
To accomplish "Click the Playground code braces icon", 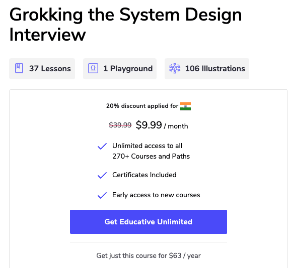I will coord(93,68).
